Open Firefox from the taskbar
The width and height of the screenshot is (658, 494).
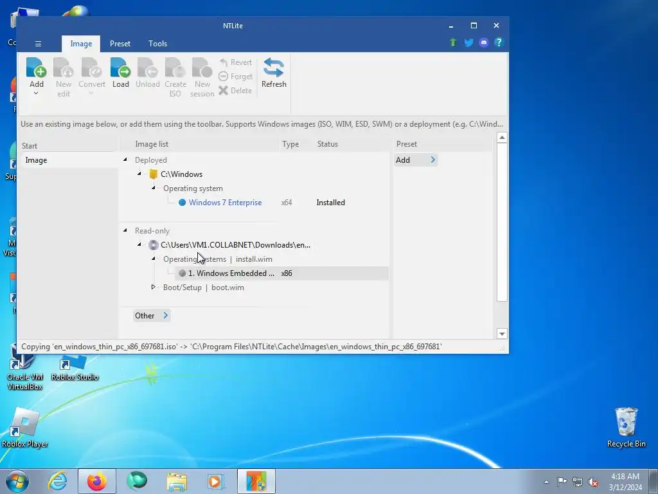[x=97, y=481]
